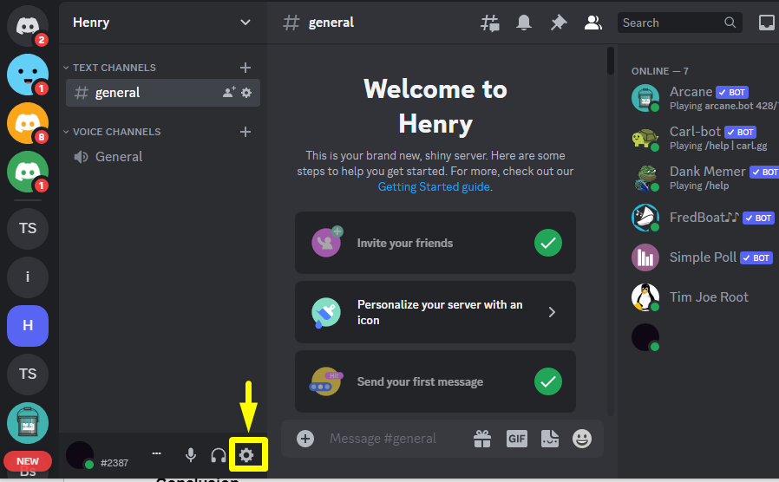Image resolution: width=779 pixels, height=482 pixels.
Task: Collapse the VOICE CHANNELS category
Action: (112, 132)
